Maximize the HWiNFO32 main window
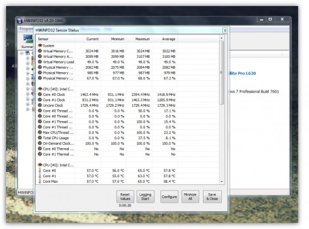The height and width of the screenshot is (229, 309). [270, 19]
